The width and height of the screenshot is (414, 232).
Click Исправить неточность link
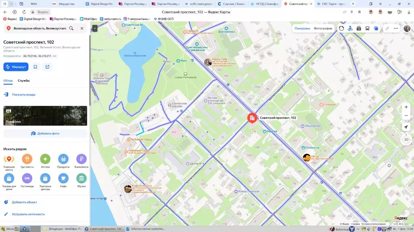click(28, 214)
